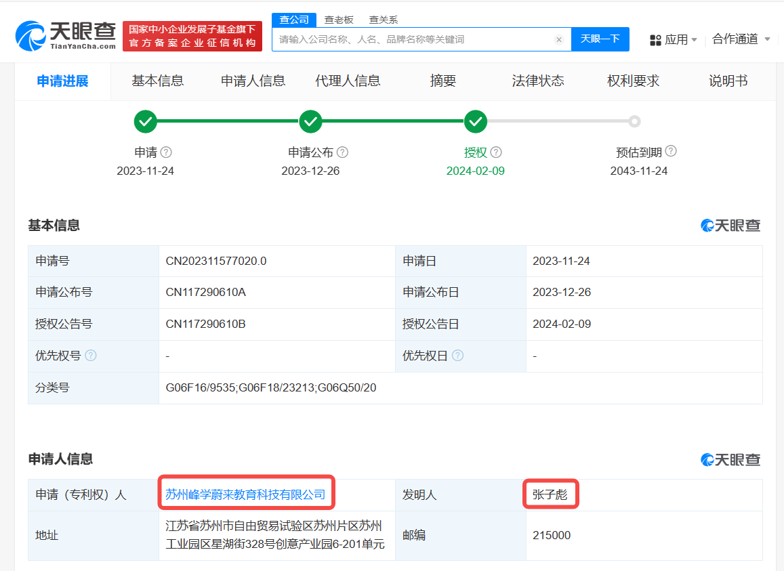
Task: Click the help icon beside 申请公布
Action: point(342,152)
